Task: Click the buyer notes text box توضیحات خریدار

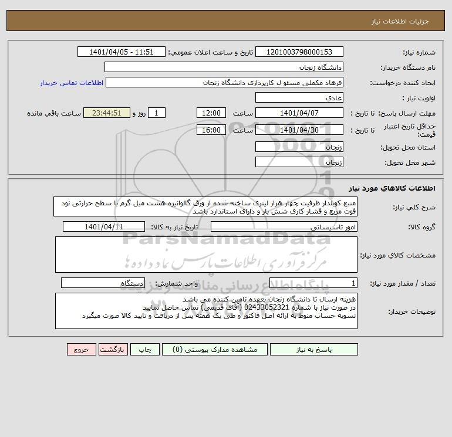Action: pos(206,311)
